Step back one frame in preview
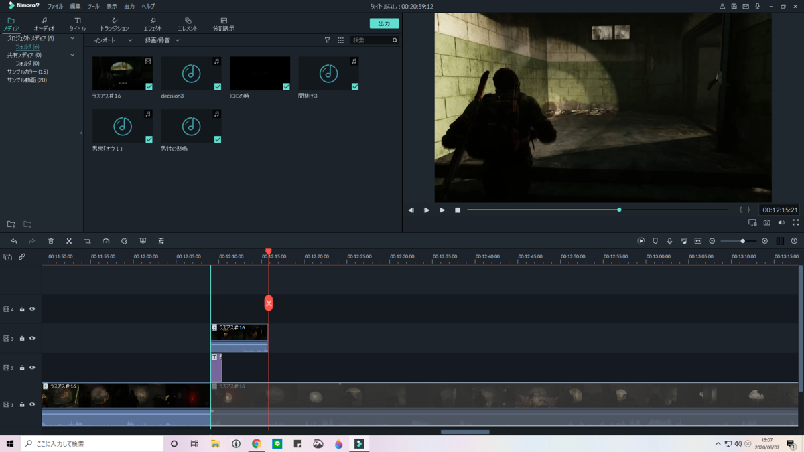804x452 pixels. (411, 210)
